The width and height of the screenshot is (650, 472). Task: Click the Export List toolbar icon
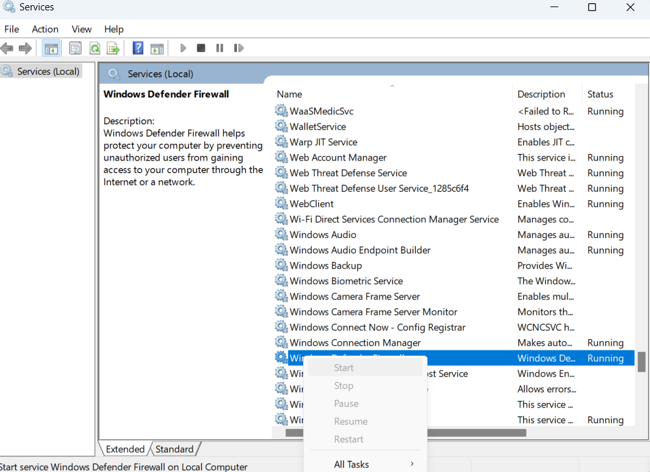(x=113, y=48)
